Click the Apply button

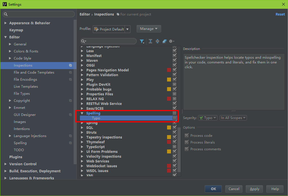254,189
